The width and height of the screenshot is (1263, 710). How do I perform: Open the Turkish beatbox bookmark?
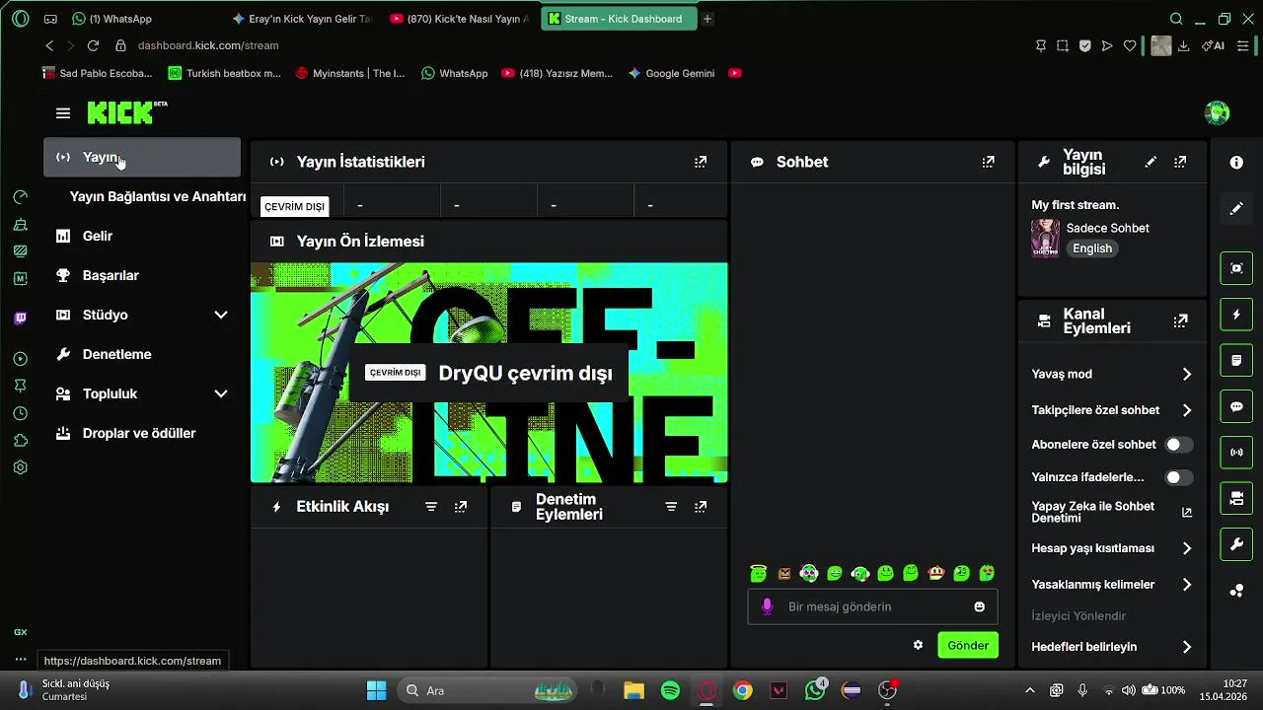pos(224,73)
